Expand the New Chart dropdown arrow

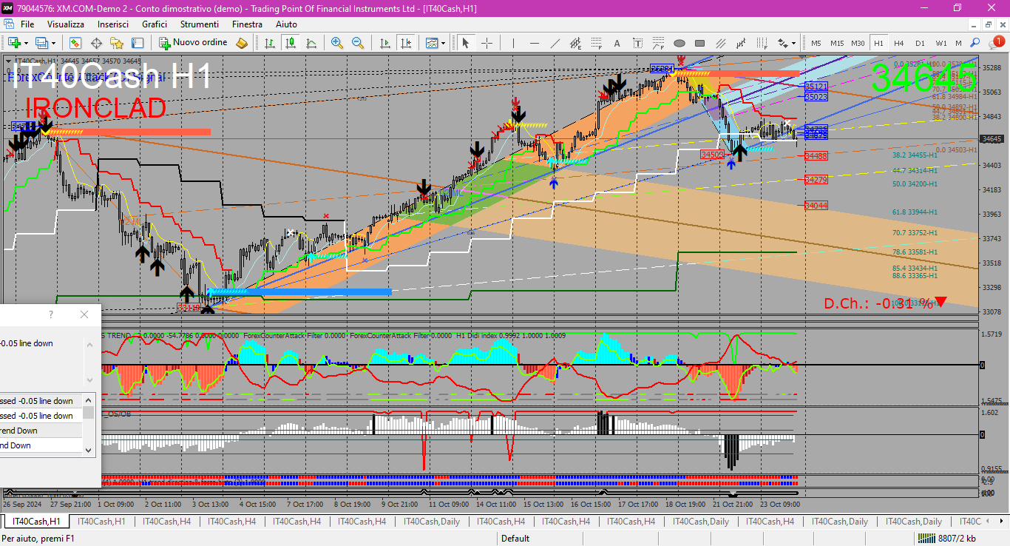[x=27, y=43]
